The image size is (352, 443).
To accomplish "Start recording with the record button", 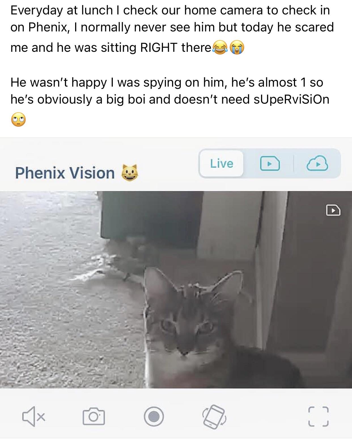I will click(154, 416).
